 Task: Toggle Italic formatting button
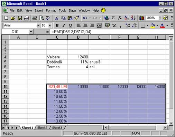(x=64, y=26)
